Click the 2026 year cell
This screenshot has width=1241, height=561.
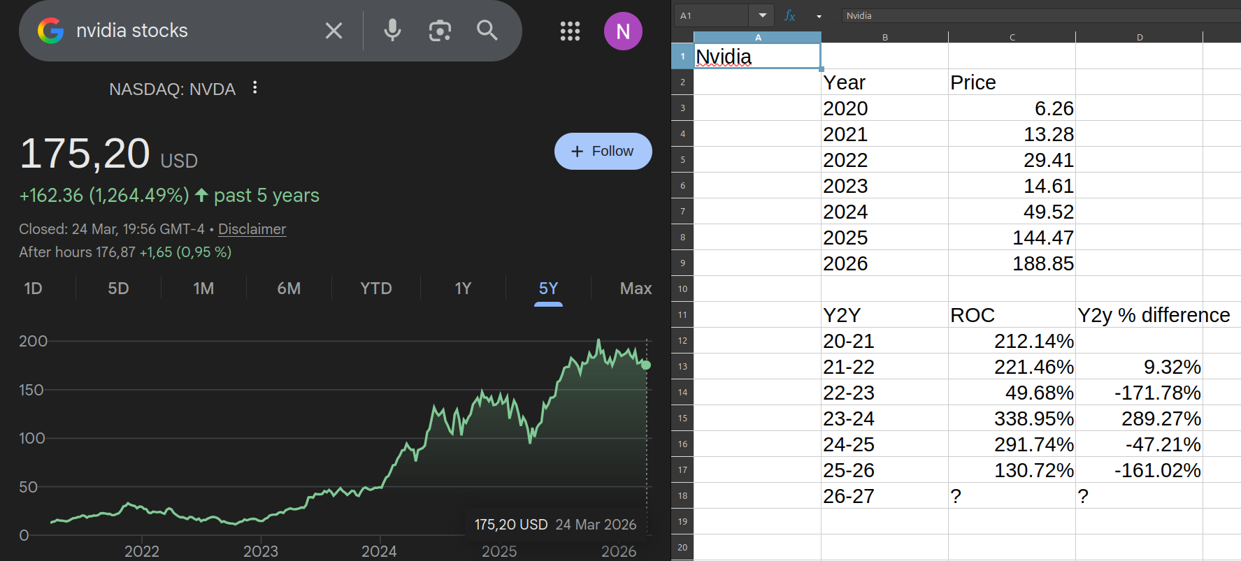(884, 263)
